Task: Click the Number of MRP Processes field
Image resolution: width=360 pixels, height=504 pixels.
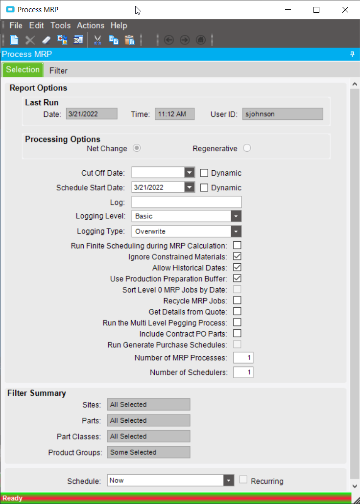Action: coord(243,358)
